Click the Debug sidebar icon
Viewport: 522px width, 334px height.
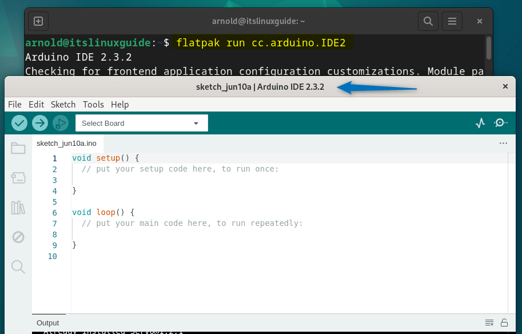pyautogui.click(x=18, y=237)
